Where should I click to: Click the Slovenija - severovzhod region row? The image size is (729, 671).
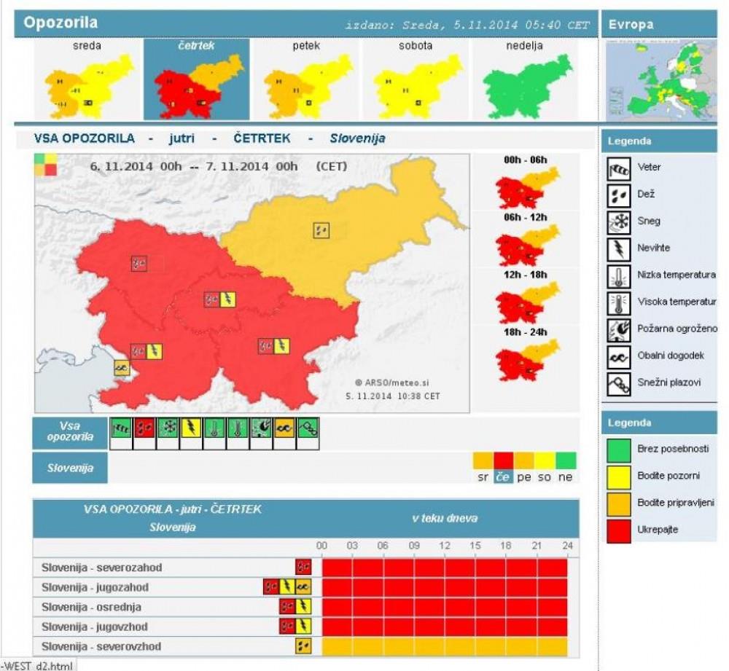(x=101, y=646)
